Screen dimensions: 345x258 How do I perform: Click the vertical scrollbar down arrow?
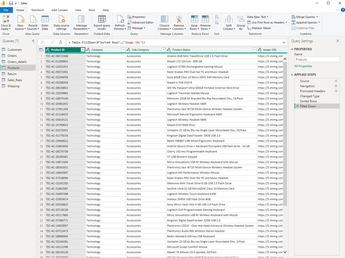coord(285,252)
